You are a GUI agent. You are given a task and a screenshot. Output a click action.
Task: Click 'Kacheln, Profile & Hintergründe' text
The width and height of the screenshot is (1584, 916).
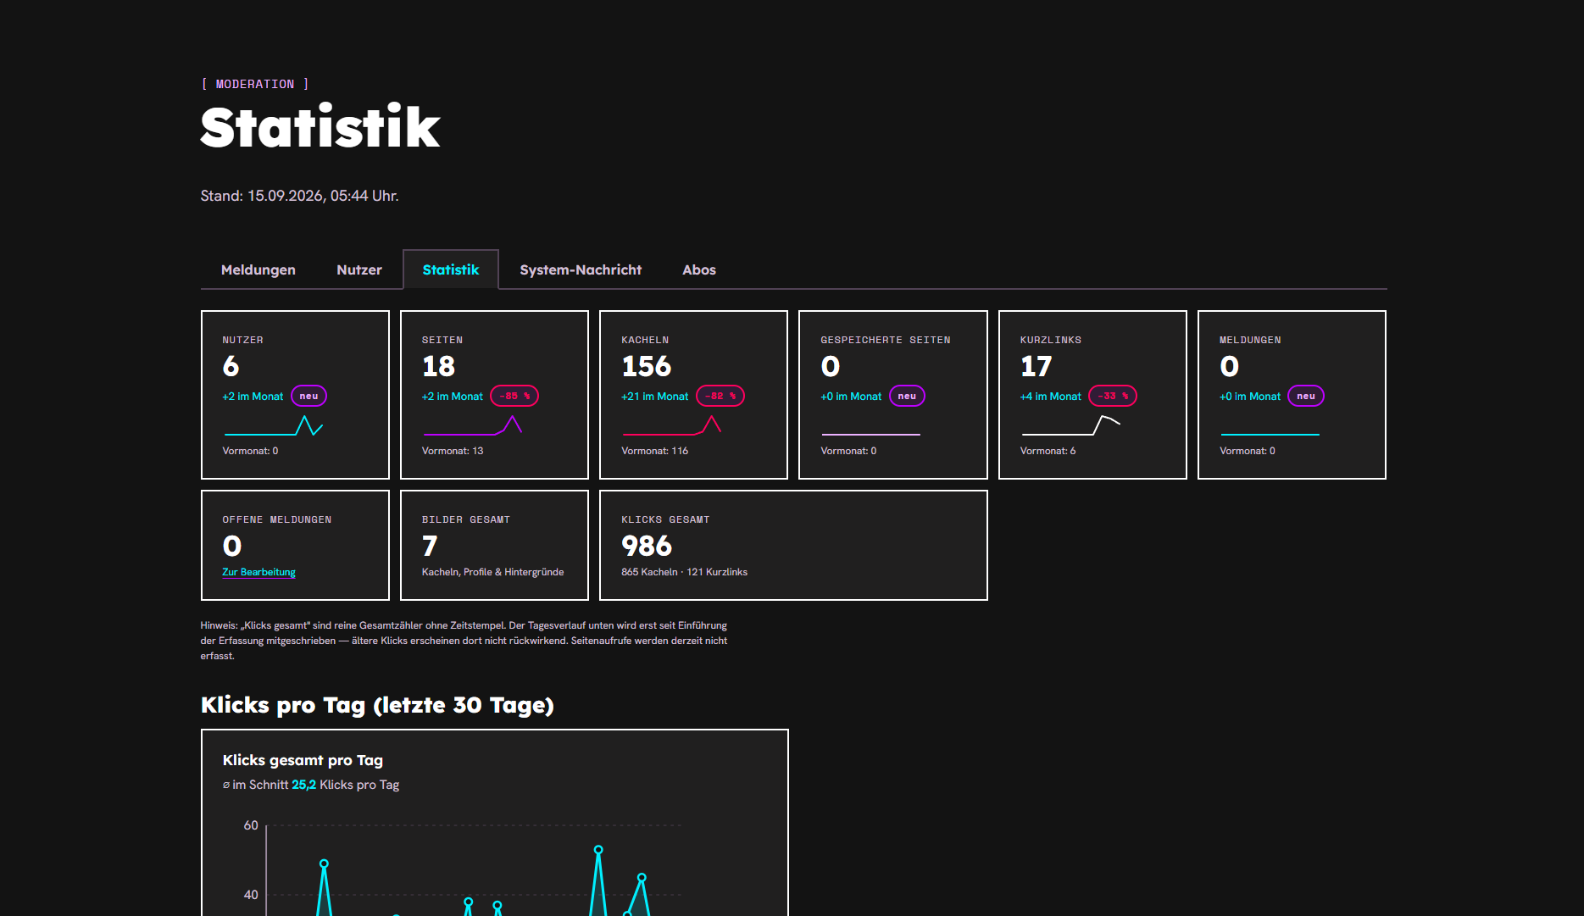[x=492, y=572]
